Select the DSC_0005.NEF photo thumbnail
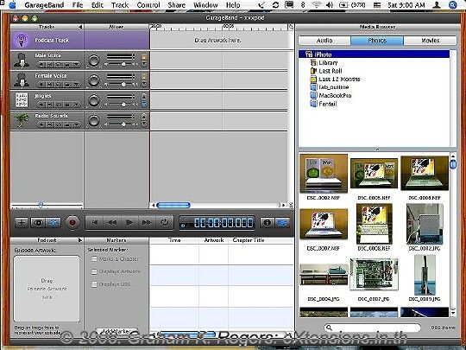 (x=374, y=174)
